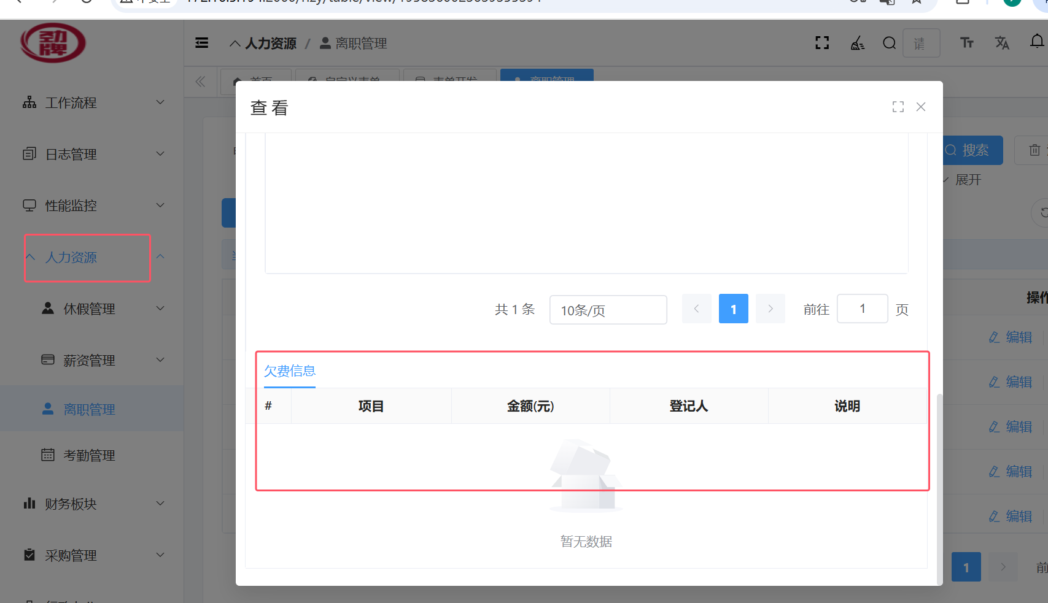Click the font size Tt icon
The height and width of the screenshot is (603, 1048).
click(x=967, y=43)
